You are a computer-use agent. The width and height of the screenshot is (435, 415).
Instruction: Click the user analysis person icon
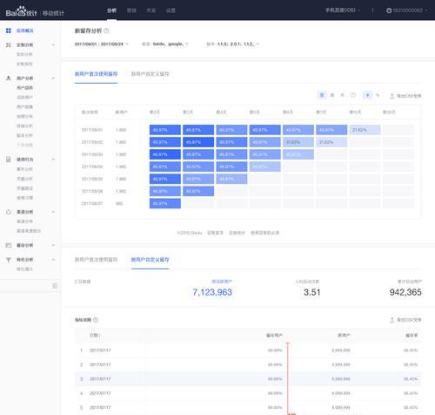9,78
